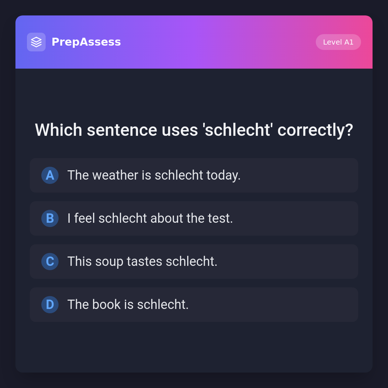This screenshot has height=388, width=388.
Task: Select the C letter circle
Action: [x=50, y=262]
